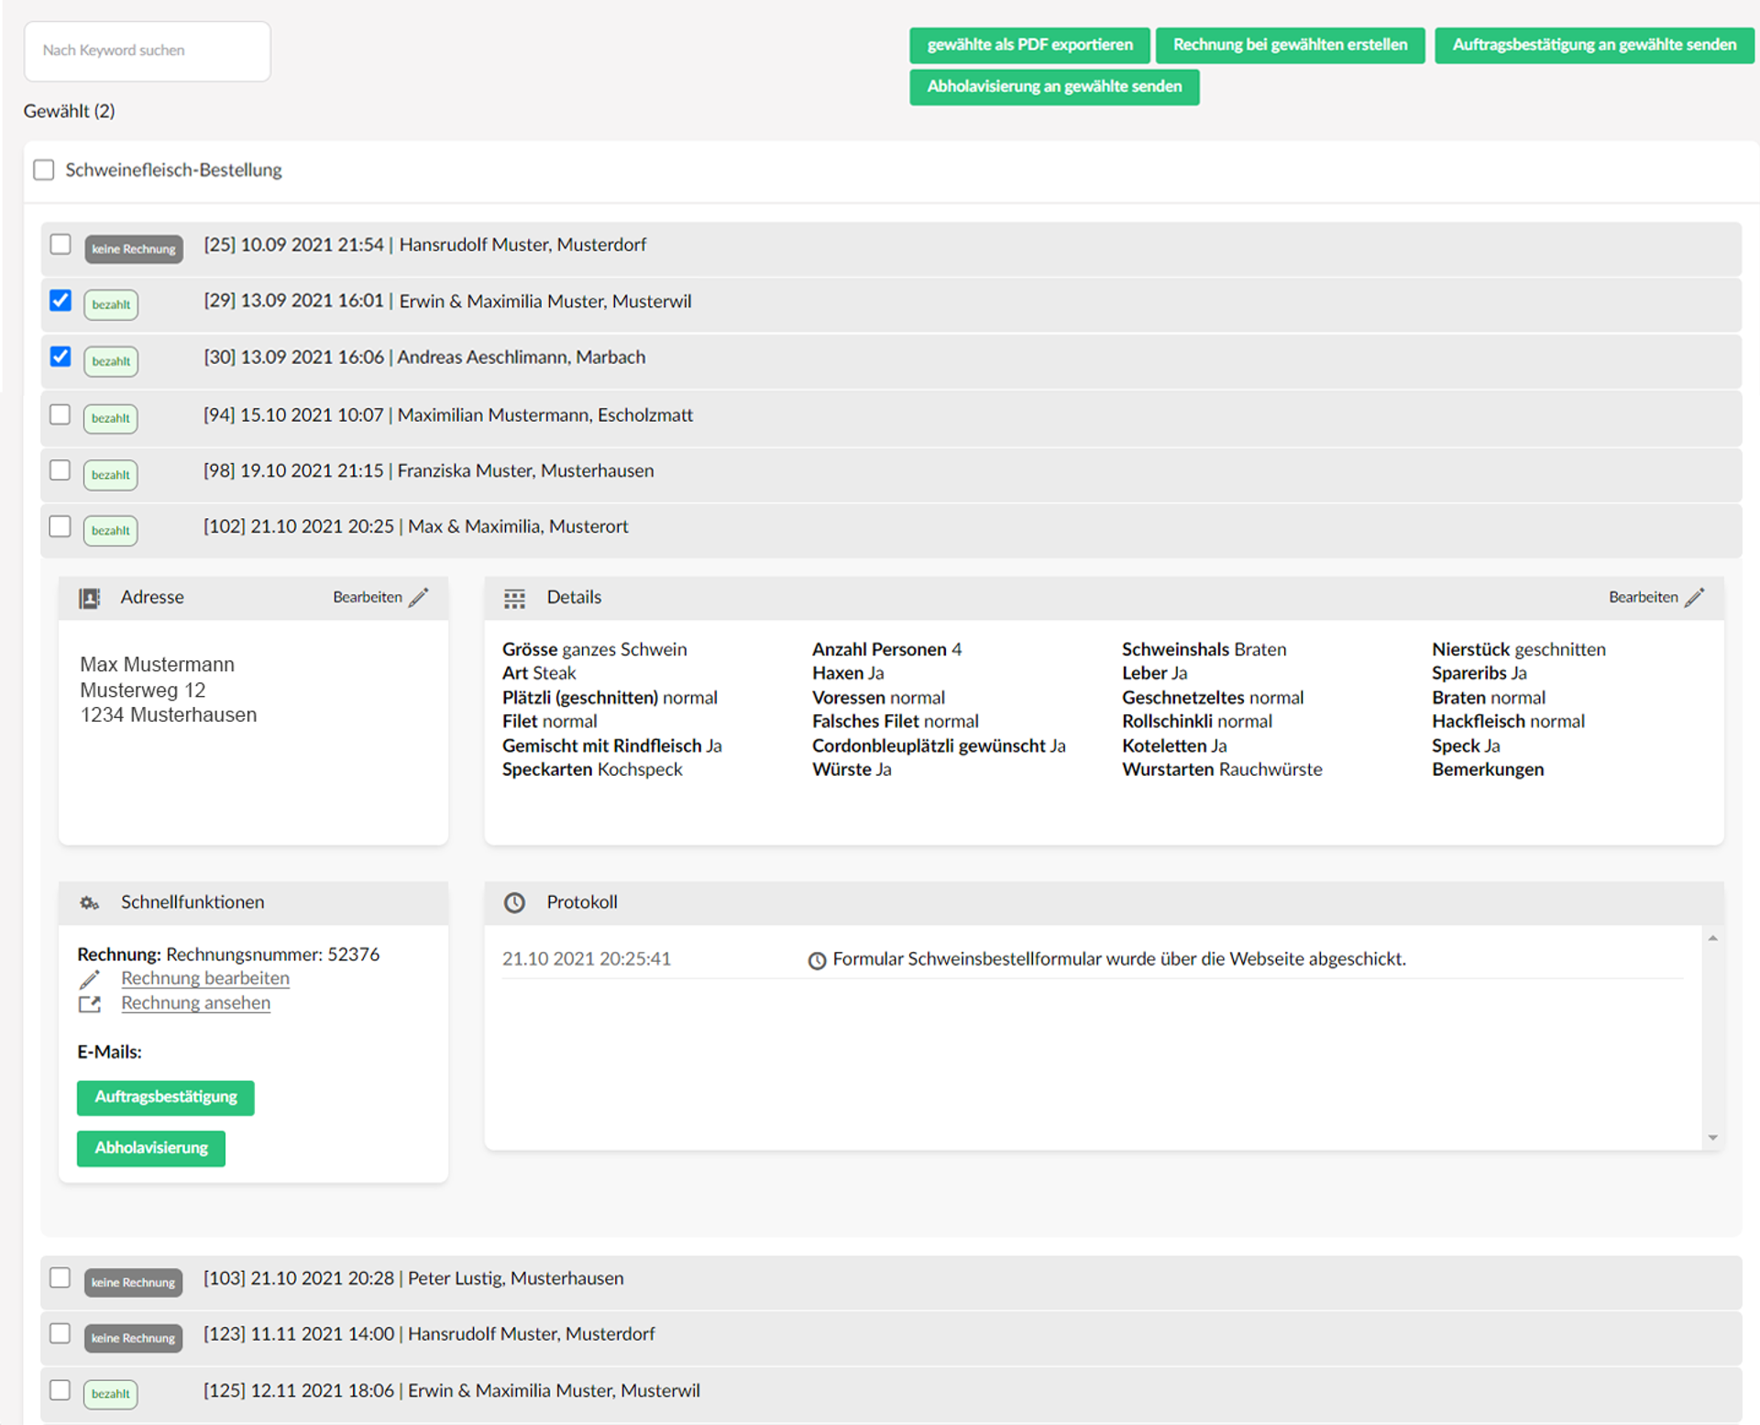This screenshot has height=1425, width=1760.
Task: Expand order row [30] Andreas Aeschlimann, Marbach
Action: point(891,361)
